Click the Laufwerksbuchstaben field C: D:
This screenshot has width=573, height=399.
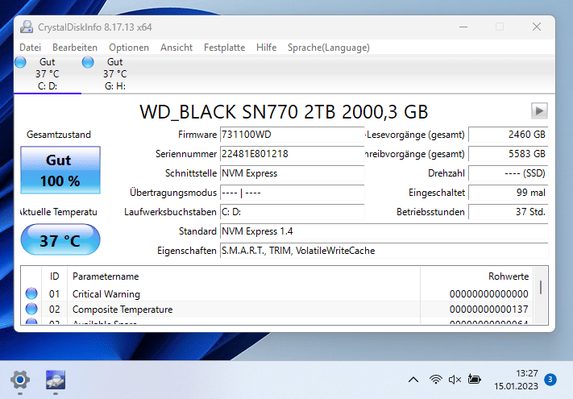click(x=292, y=212)
